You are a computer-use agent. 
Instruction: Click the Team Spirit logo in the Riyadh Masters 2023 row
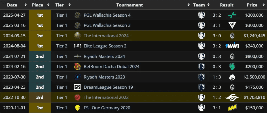(x=232, y=77)
